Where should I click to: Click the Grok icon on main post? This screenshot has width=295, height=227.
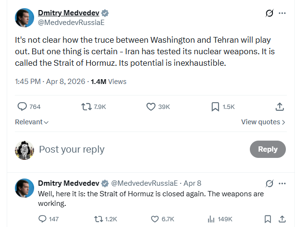coord(270,13)
